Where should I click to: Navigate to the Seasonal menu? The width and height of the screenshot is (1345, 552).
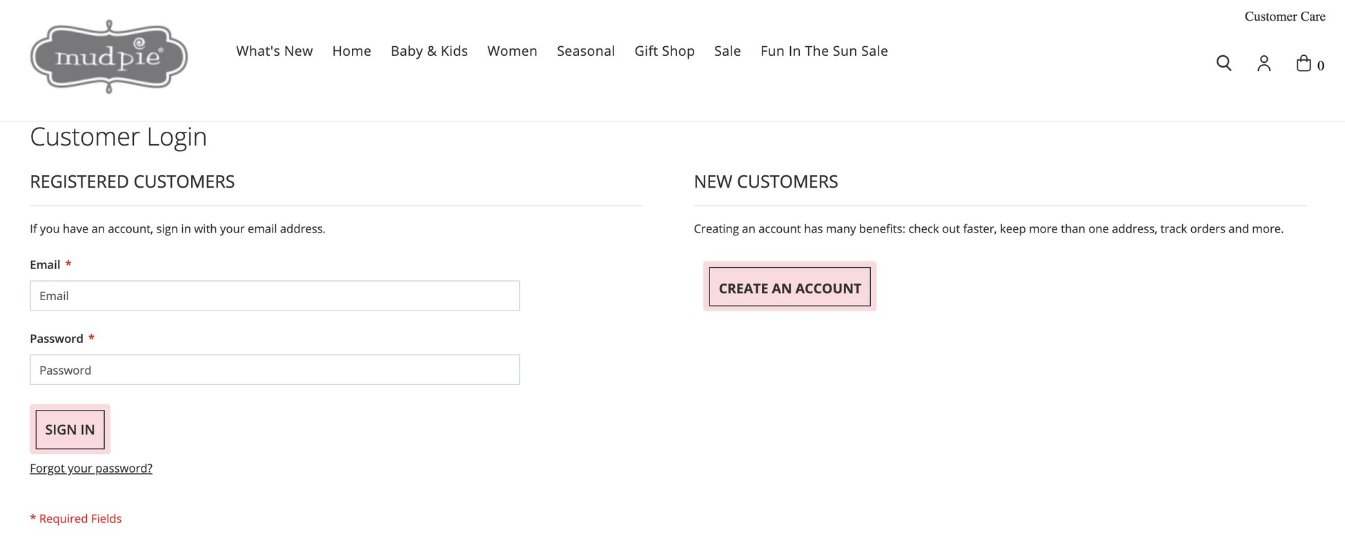pos(586,51)
